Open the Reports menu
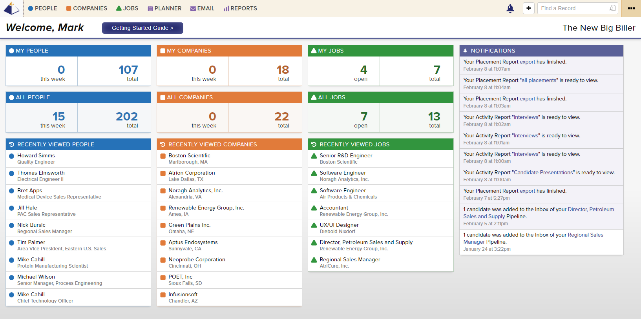Viewport: 641px width, 319px height. tap(240, 8)
